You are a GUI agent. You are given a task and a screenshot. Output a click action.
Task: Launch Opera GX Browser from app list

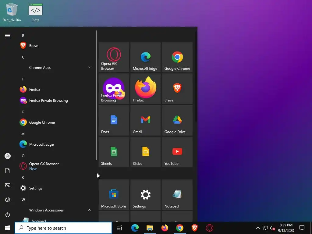coord(56,166)
